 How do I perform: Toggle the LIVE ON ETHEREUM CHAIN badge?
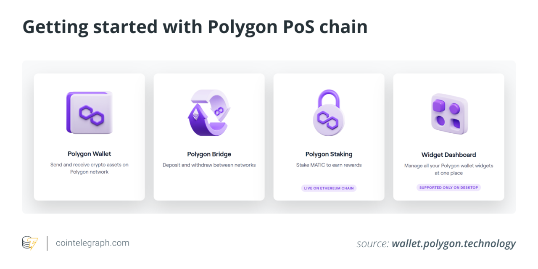(329, 188)
